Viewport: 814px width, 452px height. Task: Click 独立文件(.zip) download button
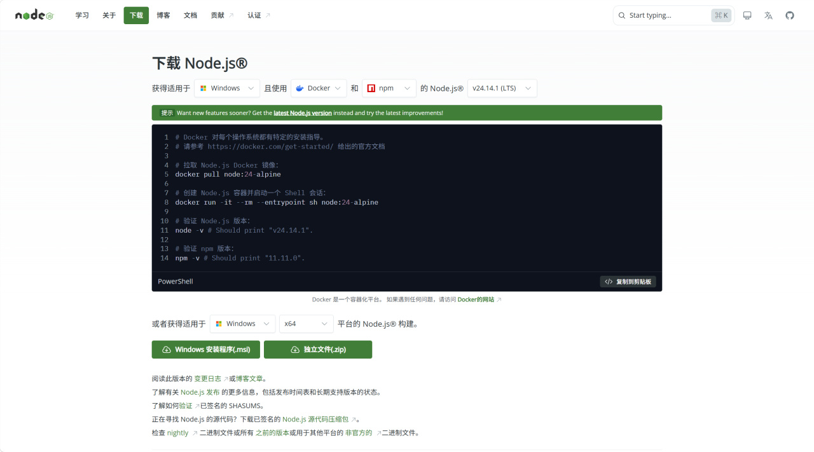tap(318, 350)
